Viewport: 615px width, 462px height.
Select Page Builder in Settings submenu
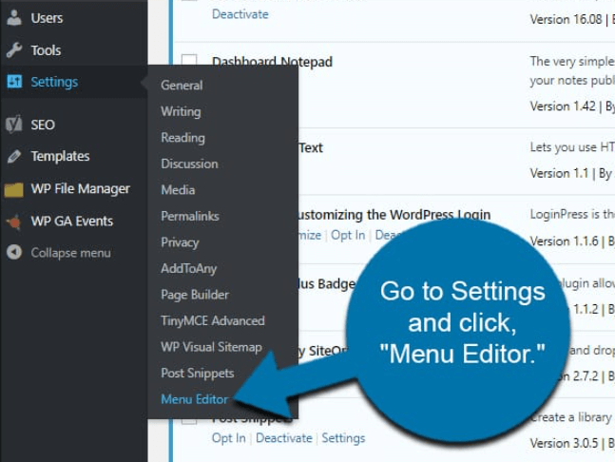tap(195, 295)
